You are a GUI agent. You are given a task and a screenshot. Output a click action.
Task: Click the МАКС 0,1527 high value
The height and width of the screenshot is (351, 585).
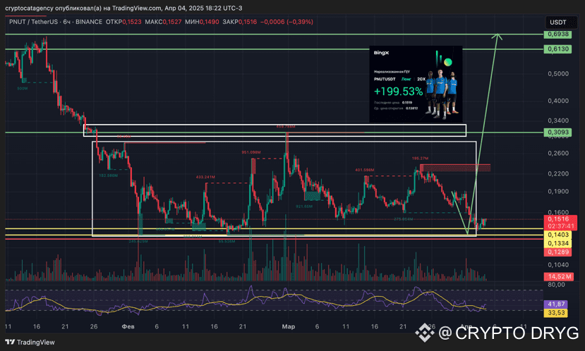point(163,22)
